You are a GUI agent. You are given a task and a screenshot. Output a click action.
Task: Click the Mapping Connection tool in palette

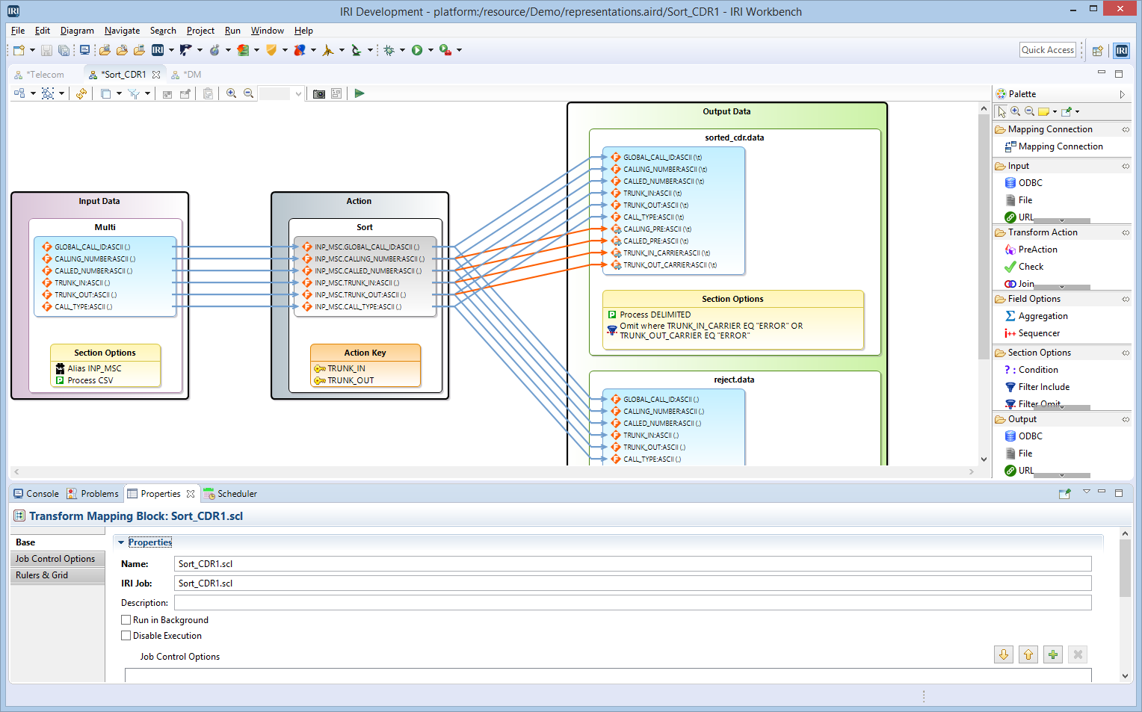[x=1059, y=146]
